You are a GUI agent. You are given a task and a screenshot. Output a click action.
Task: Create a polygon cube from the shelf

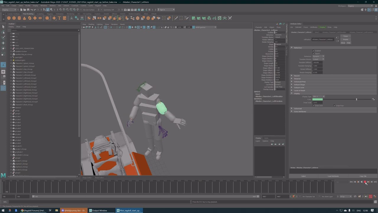click(14, 18)
